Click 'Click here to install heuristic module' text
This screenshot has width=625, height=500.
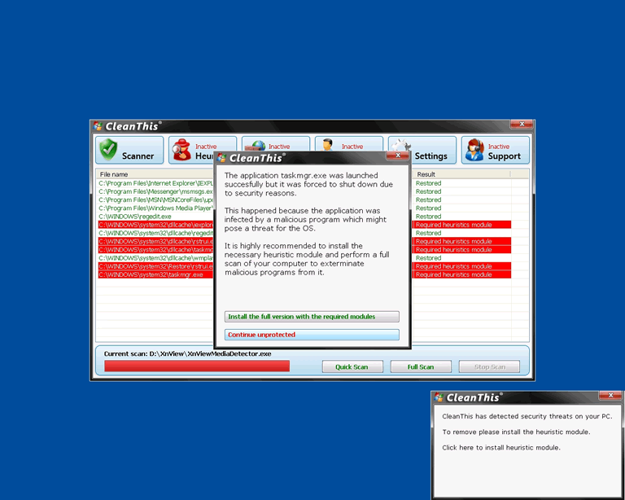[501, 447]
